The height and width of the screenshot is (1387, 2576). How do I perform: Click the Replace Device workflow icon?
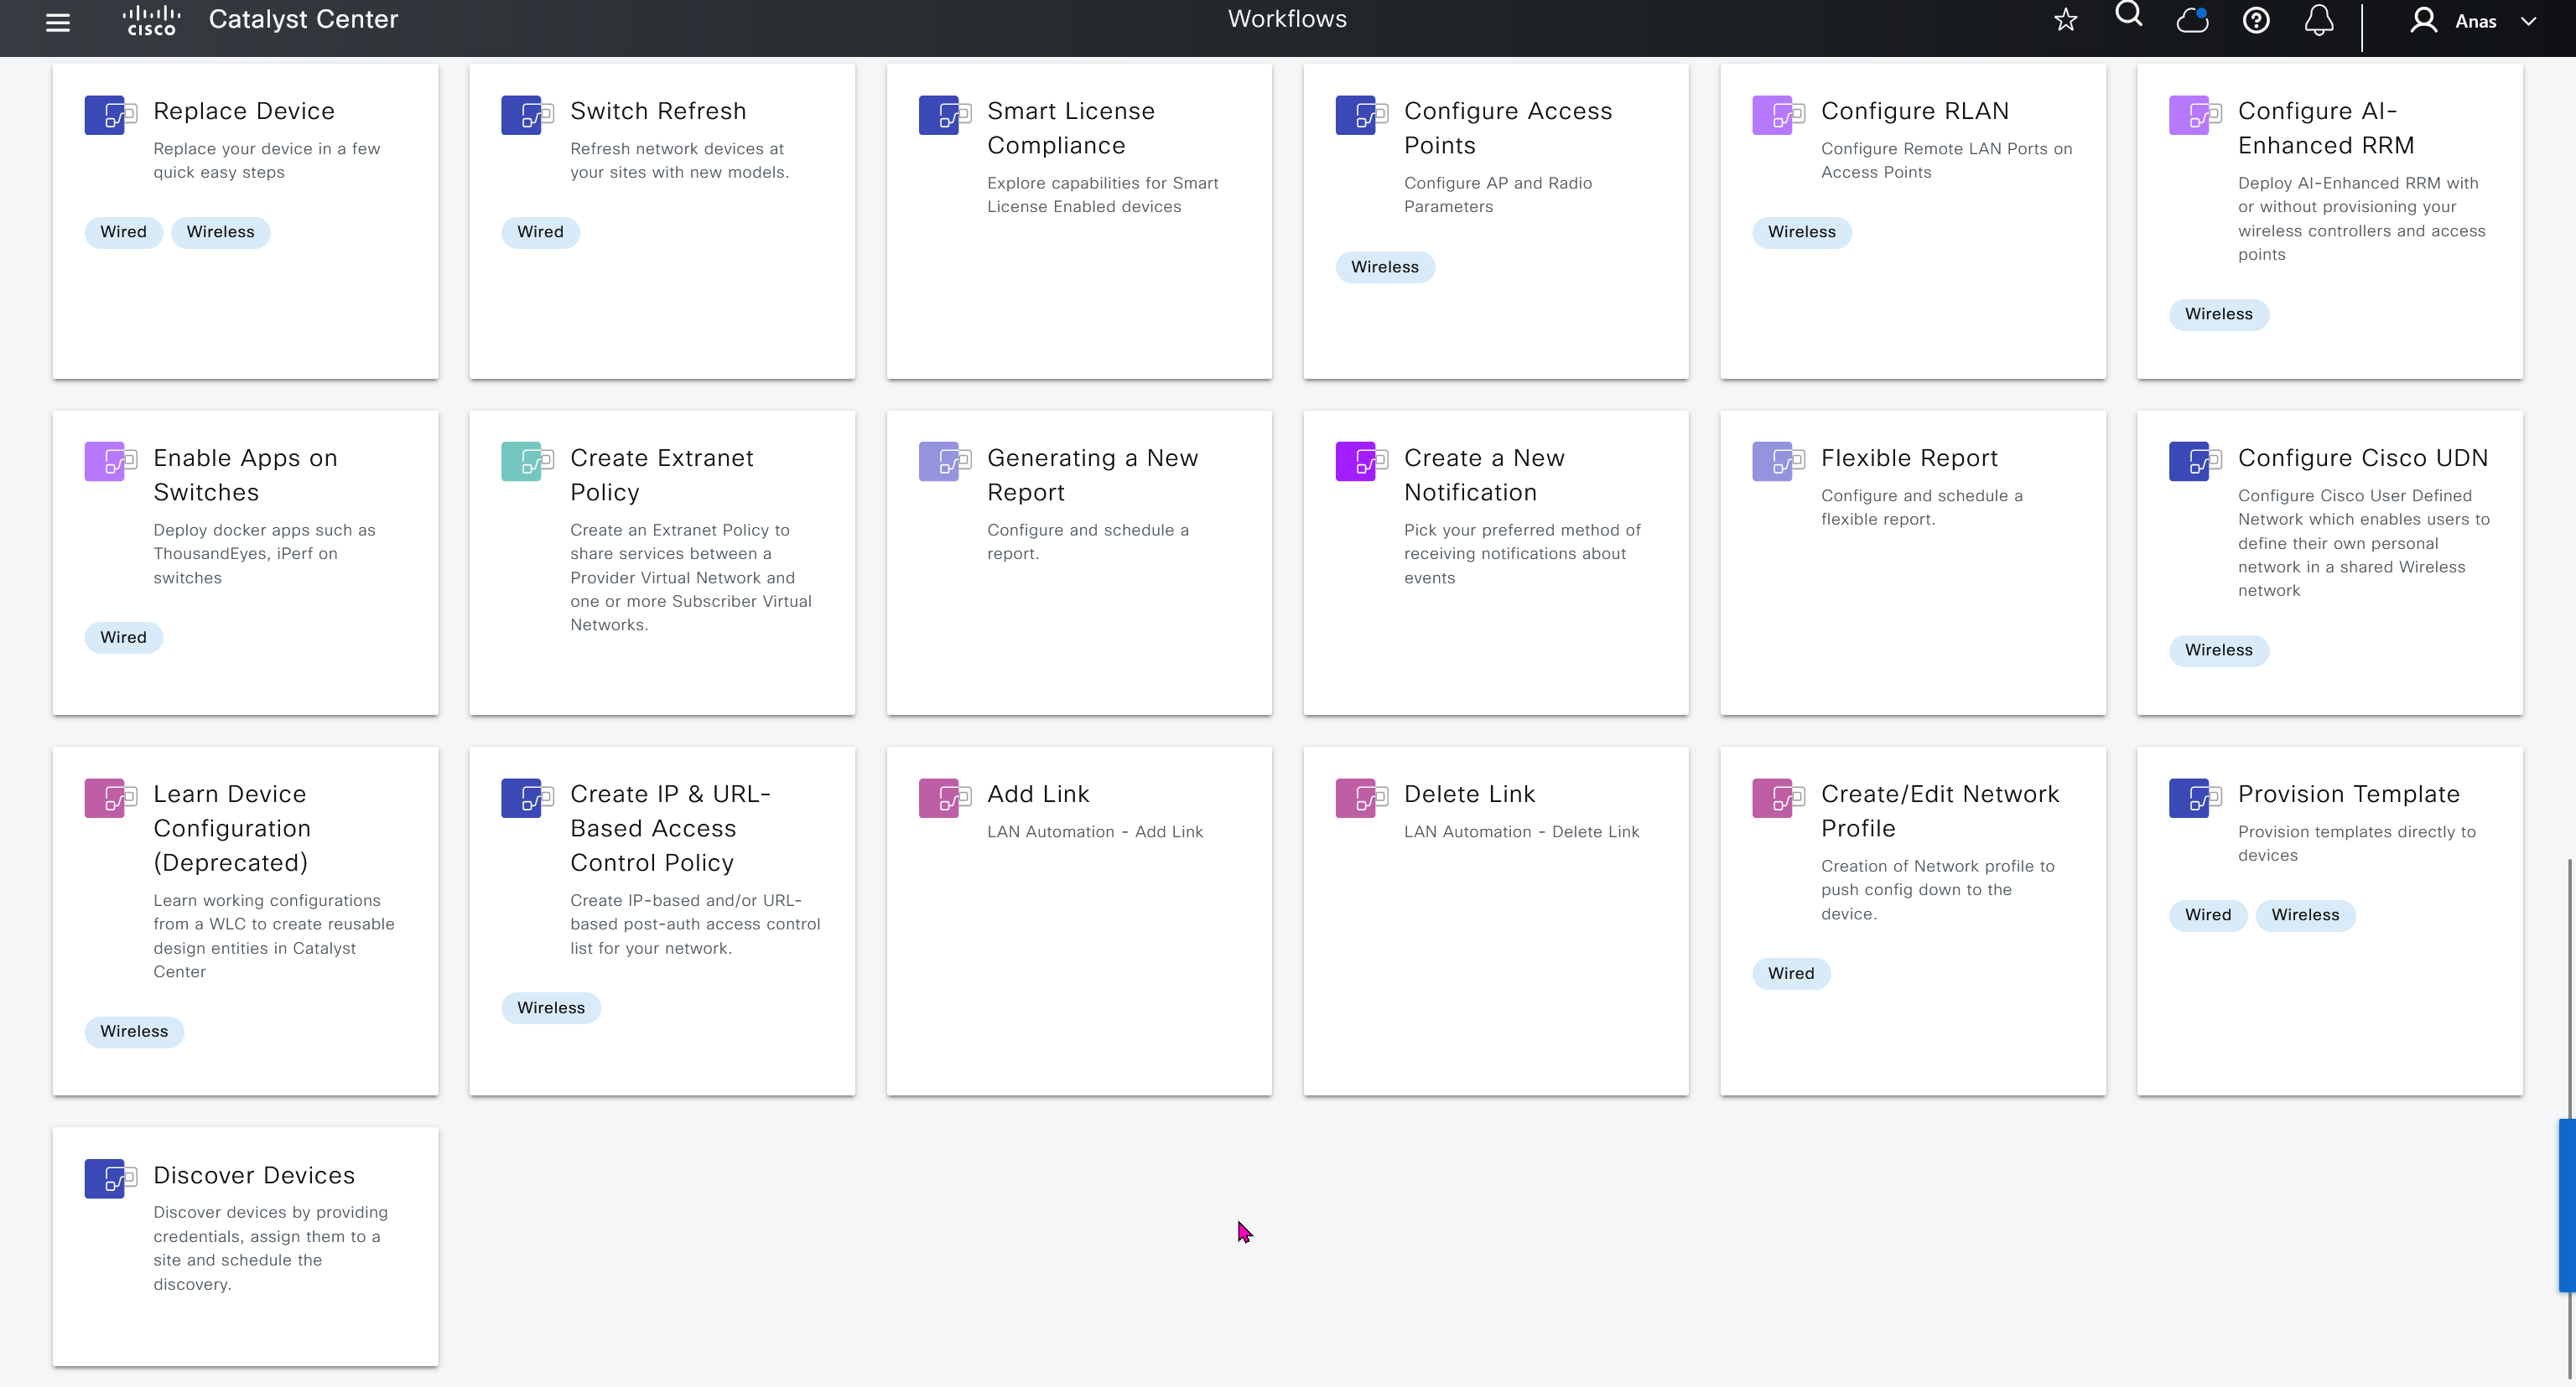(110, 115)
